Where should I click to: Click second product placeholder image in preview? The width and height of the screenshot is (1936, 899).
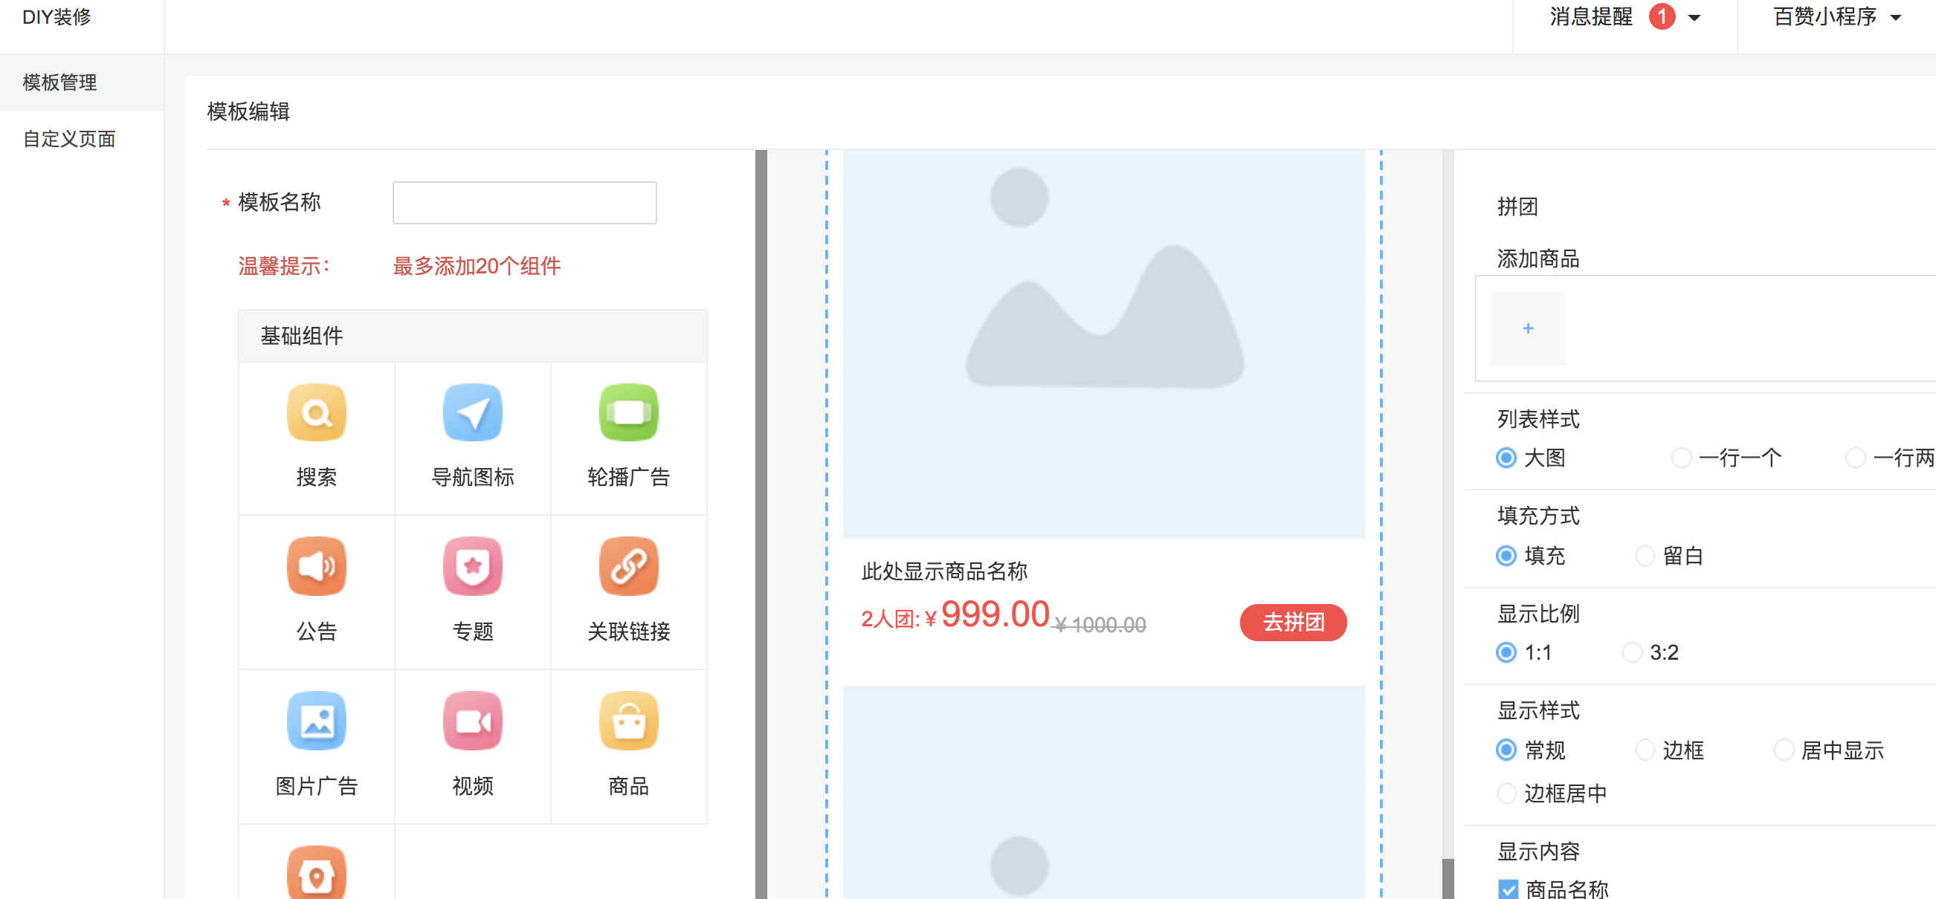[1103, 792]
